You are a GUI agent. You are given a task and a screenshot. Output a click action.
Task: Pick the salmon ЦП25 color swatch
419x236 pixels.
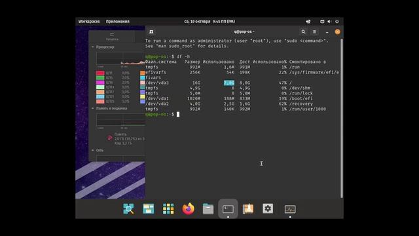pyautogui.click(x=100, y=102)
